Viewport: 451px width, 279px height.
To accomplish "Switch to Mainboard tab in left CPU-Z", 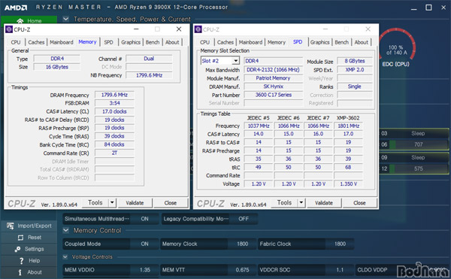I will tap(62, 42).
